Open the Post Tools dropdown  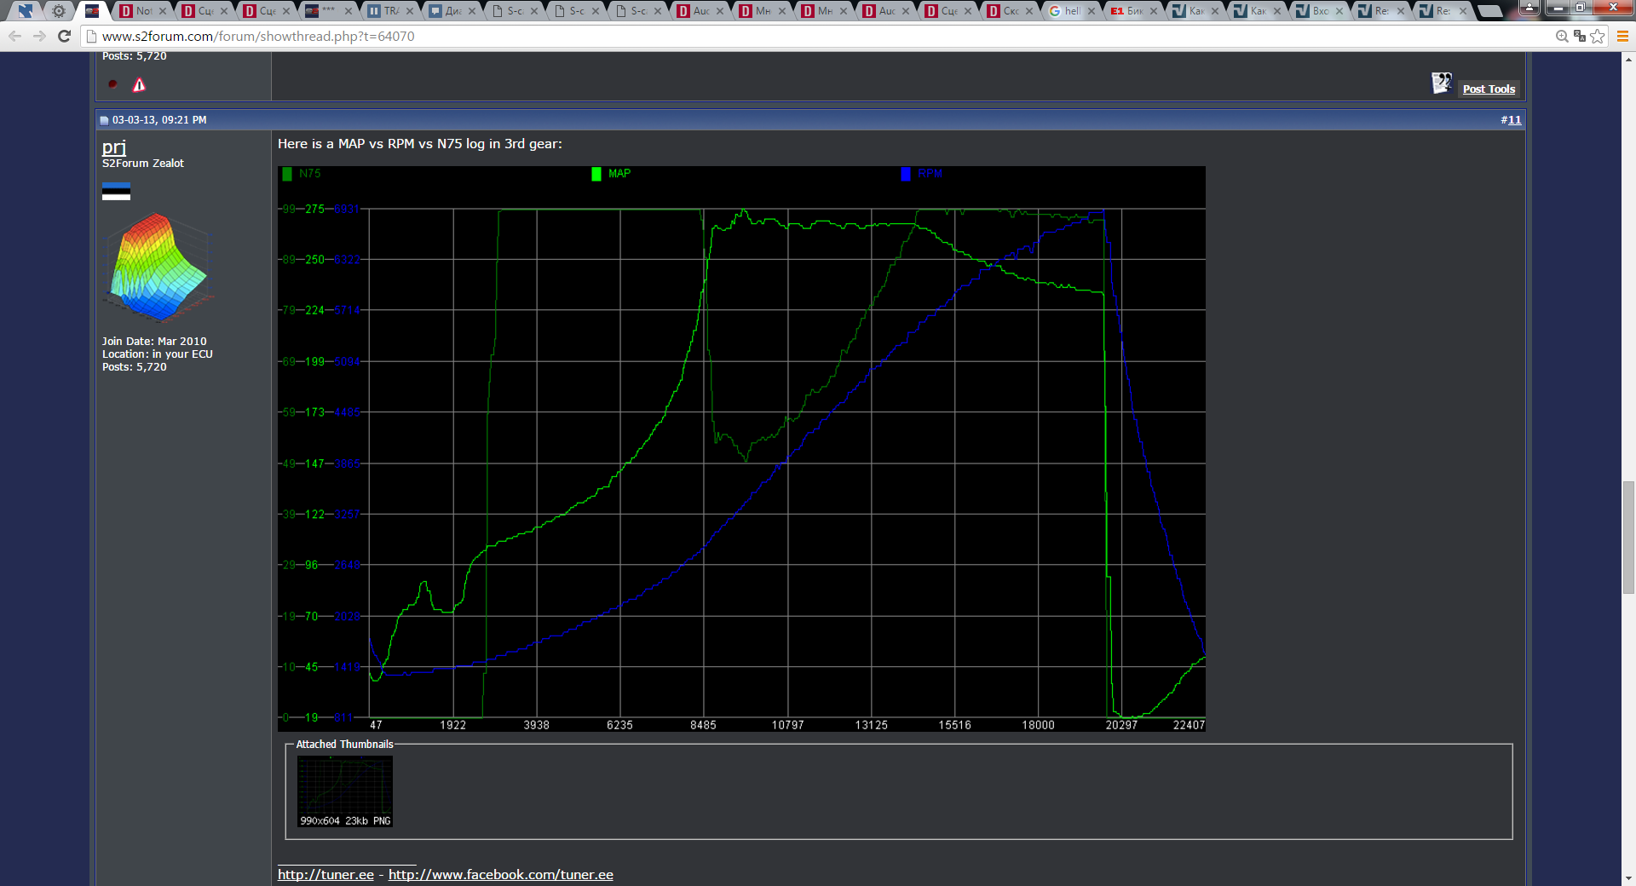(1488, 89)
